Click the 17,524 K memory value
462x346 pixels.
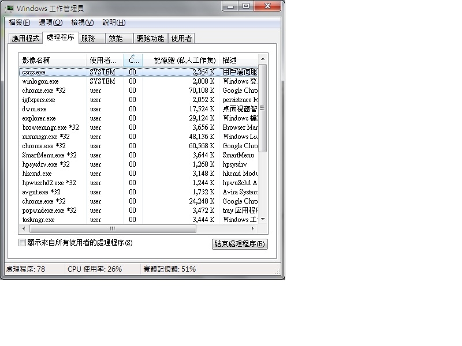pyautogui.click(x=202, y=109)
